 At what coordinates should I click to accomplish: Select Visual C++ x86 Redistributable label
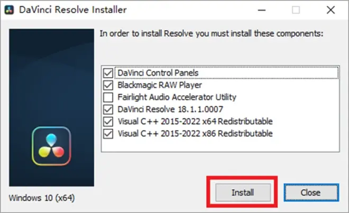point(195,134)
